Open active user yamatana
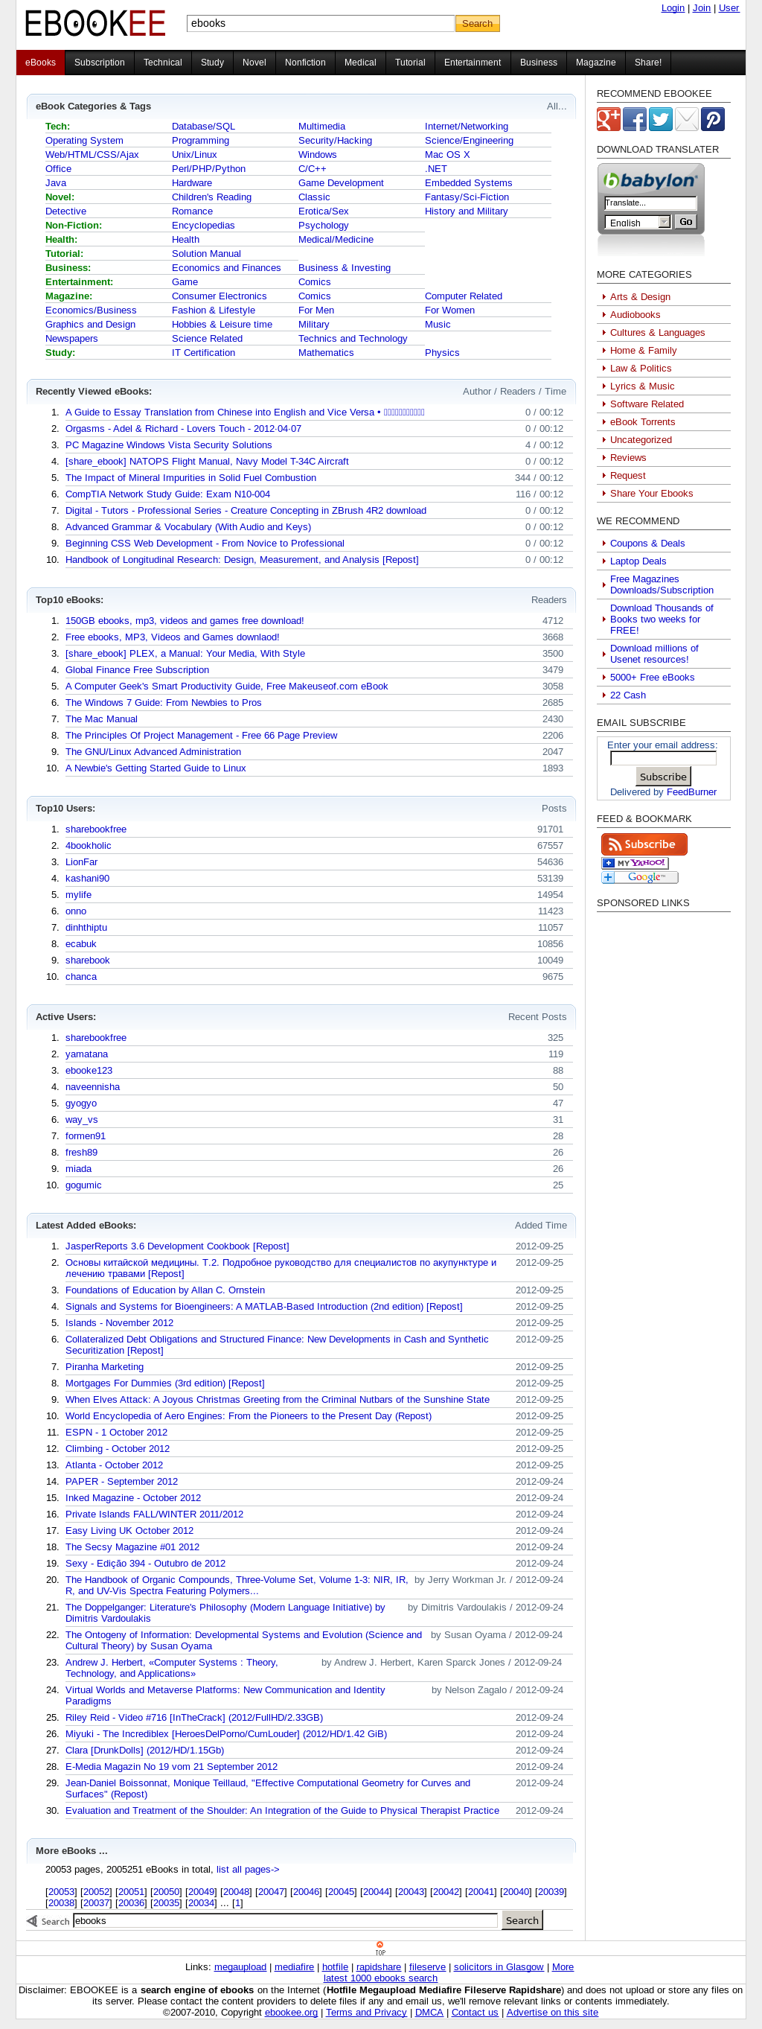762x2029 pixels. [x=86, y=1054]
